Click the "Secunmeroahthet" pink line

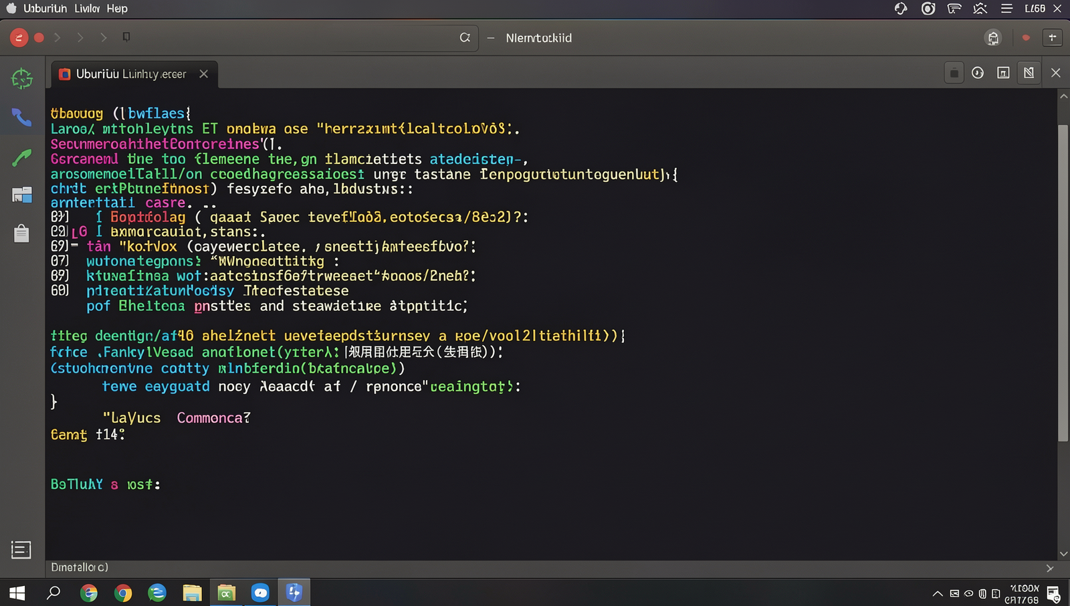point(167,144)
